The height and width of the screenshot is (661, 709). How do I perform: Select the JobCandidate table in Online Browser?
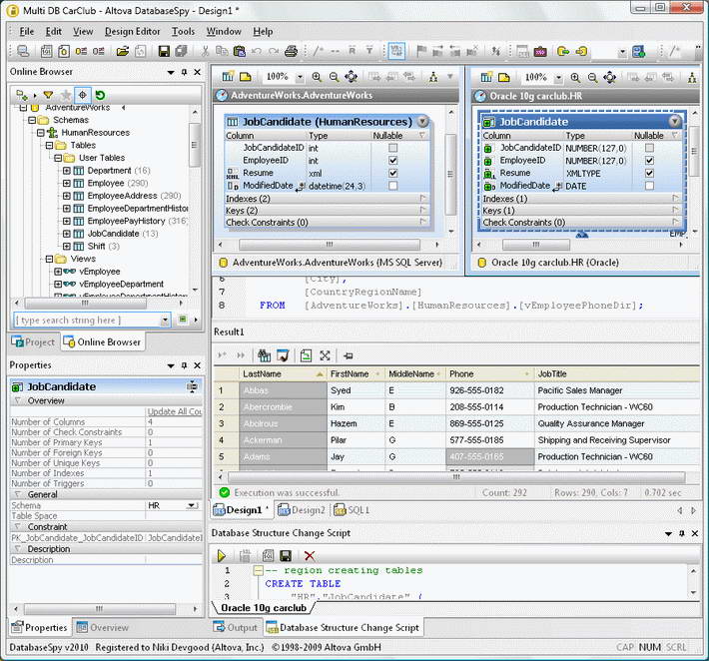point(113,234)
